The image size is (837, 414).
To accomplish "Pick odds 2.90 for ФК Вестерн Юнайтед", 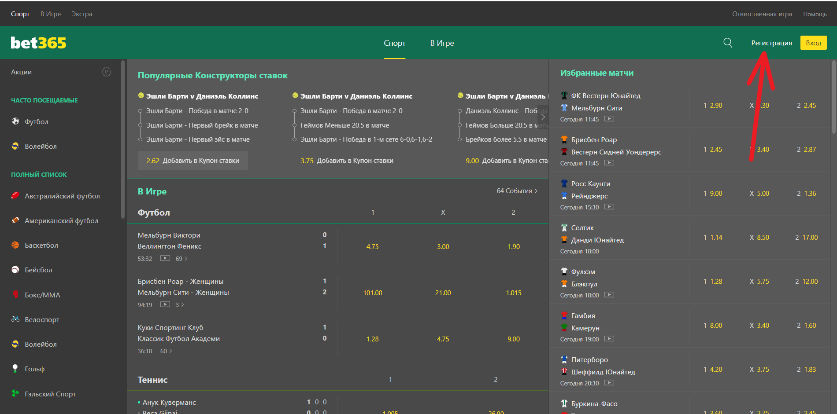I will pyautogui.click(x=712, y=106).
